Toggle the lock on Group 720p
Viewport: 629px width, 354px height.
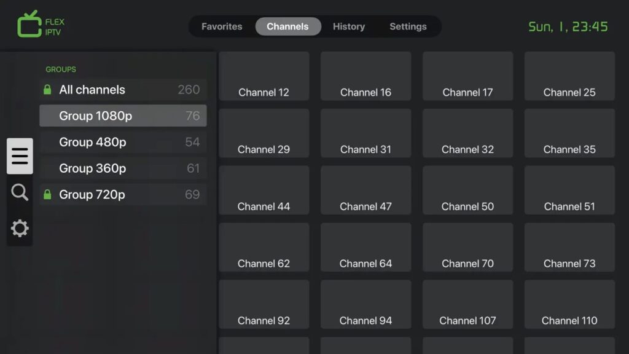click(x=48, y=194)
